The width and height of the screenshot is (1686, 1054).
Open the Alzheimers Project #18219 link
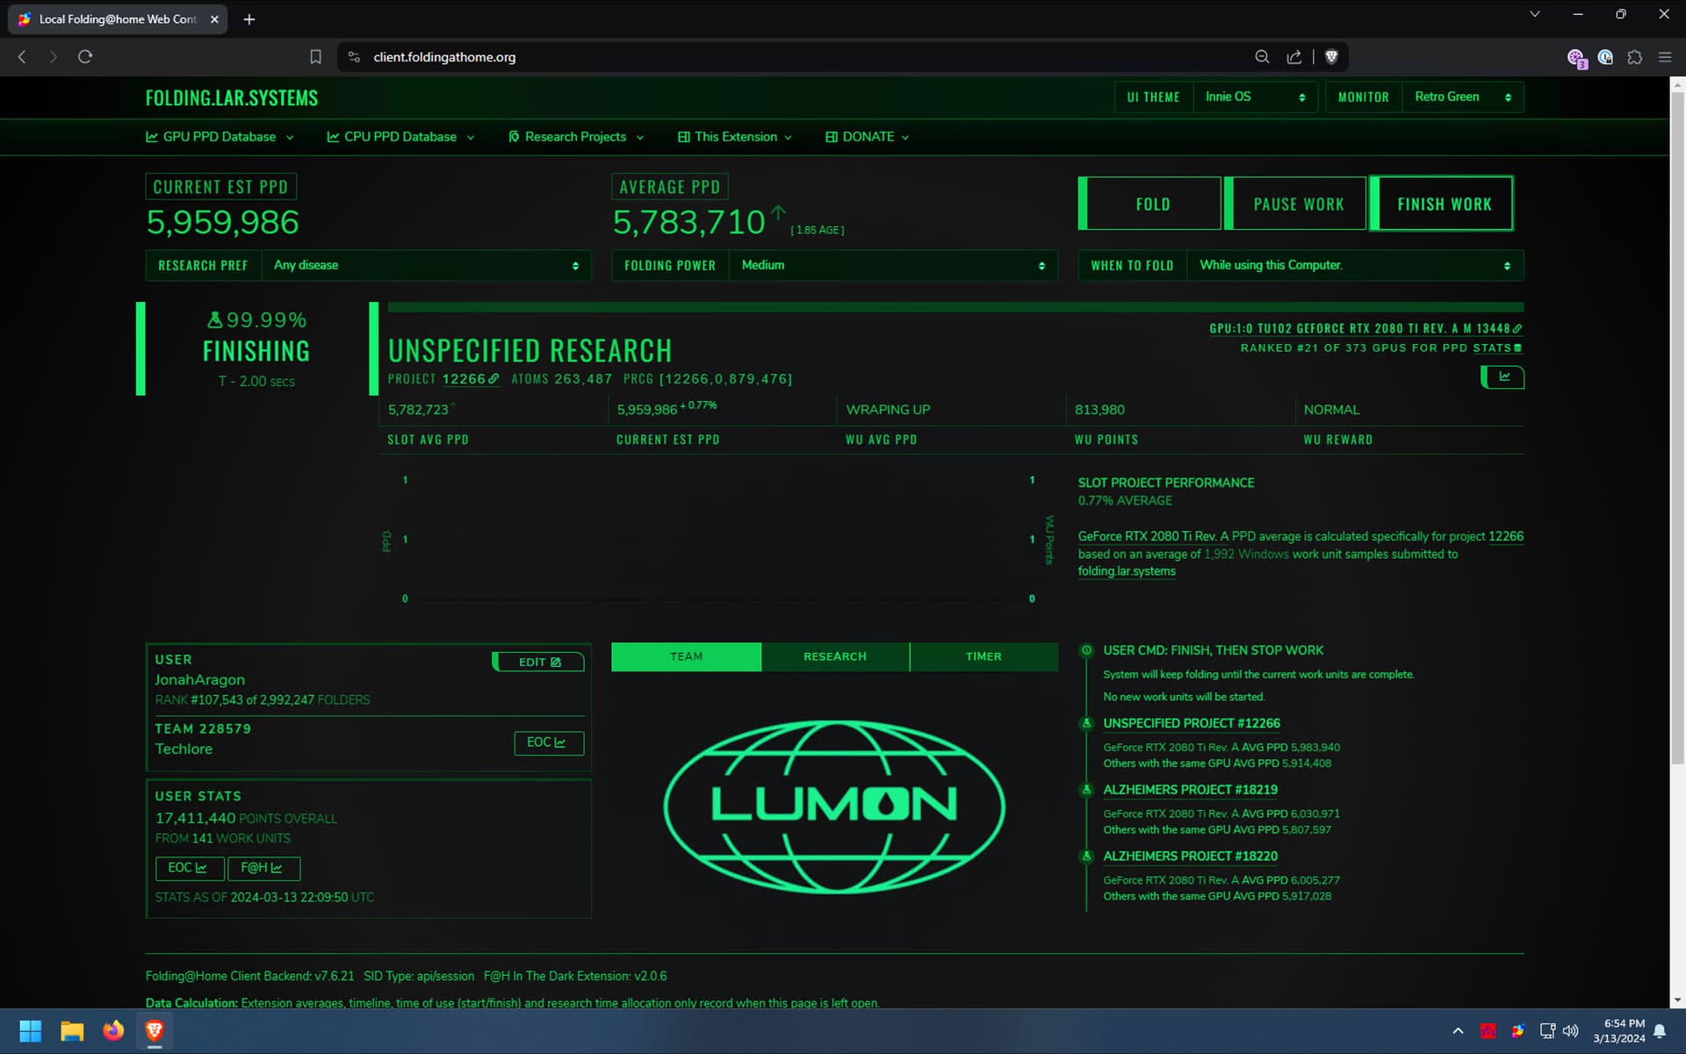[x=1190, y=790]
